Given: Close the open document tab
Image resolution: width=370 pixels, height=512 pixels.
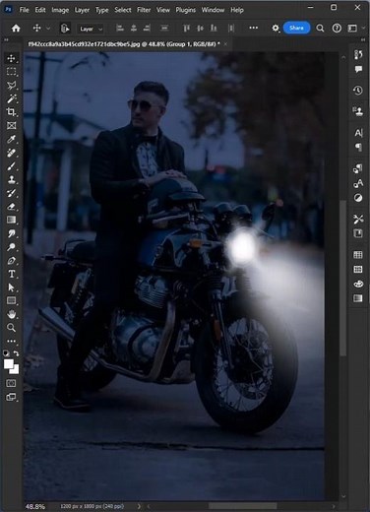Looking at the screenshot, I should point(225,44).
